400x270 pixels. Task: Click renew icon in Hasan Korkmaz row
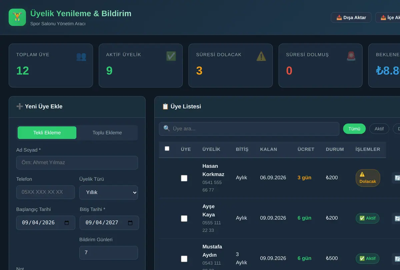(397, 178)
